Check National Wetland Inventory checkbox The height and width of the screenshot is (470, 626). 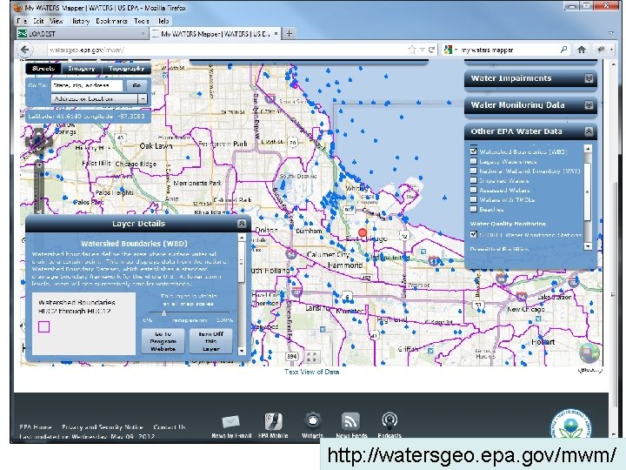474,171
